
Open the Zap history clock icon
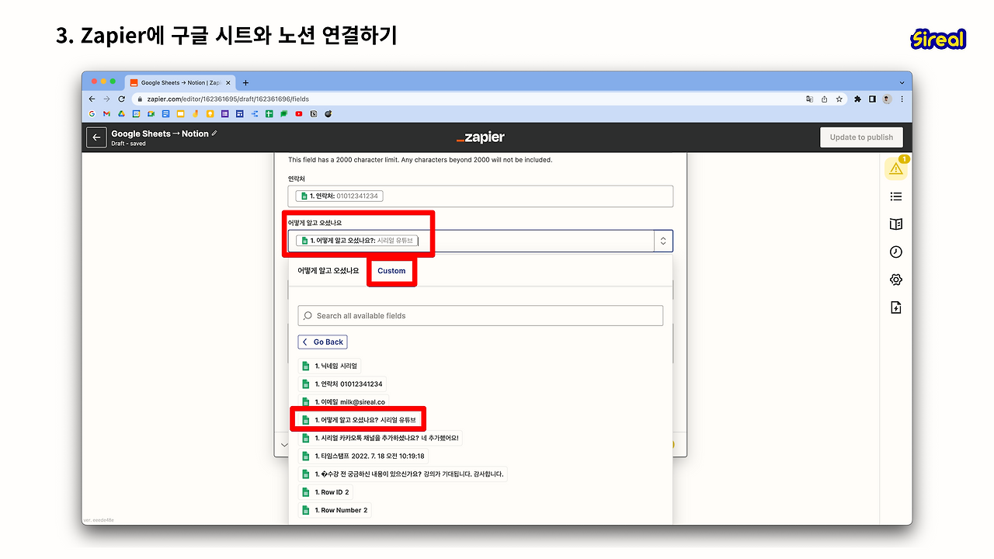tap(896, 252)
